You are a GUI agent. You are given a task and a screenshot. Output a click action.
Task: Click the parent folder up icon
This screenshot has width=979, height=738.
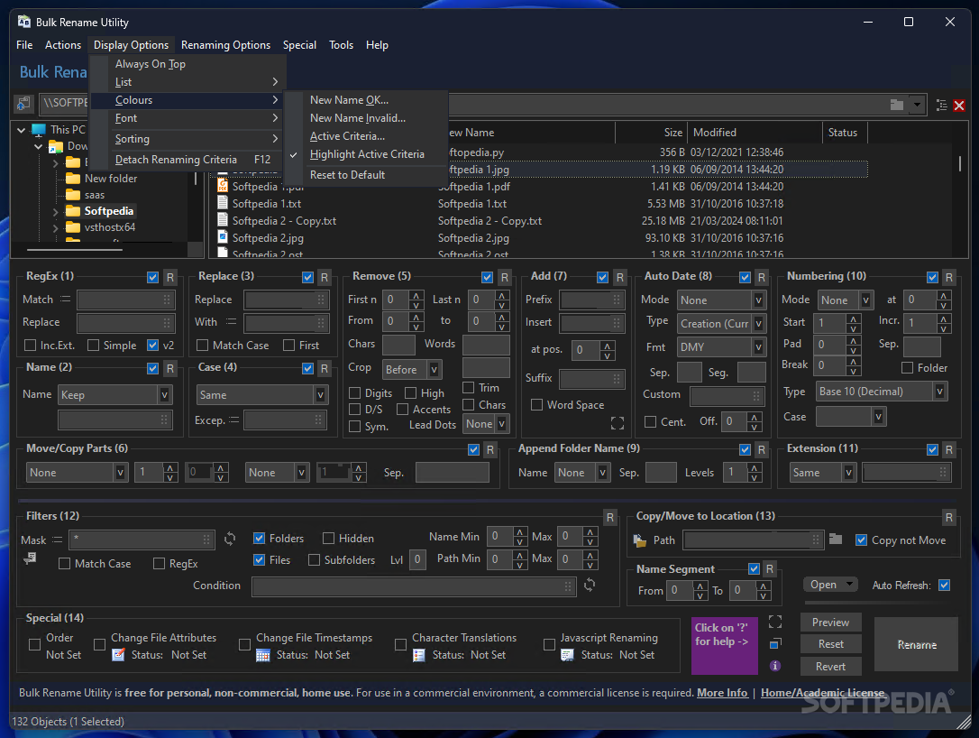(23, 104)
